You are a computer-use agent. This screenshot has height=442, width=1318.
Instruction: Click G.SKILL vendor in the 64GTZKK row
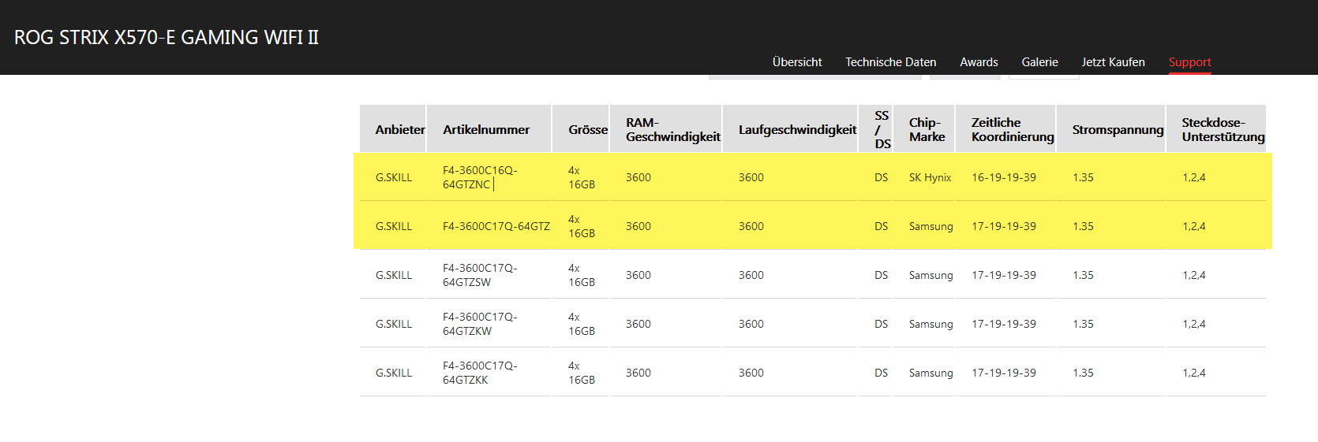394,373
